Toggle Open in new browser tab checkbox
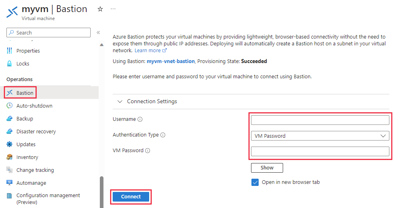Image resolution: width=399 pixels, height=208 pixels. (255, 182)
